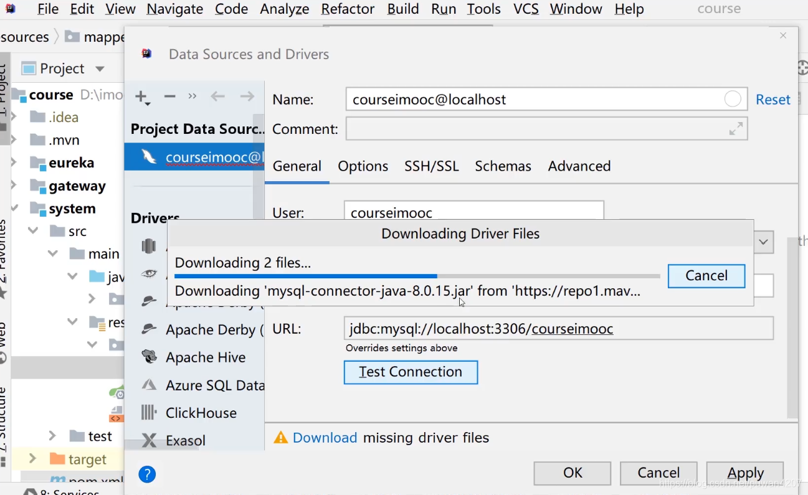Close the Data Sources and Drivers dialog

pos(783,36)
